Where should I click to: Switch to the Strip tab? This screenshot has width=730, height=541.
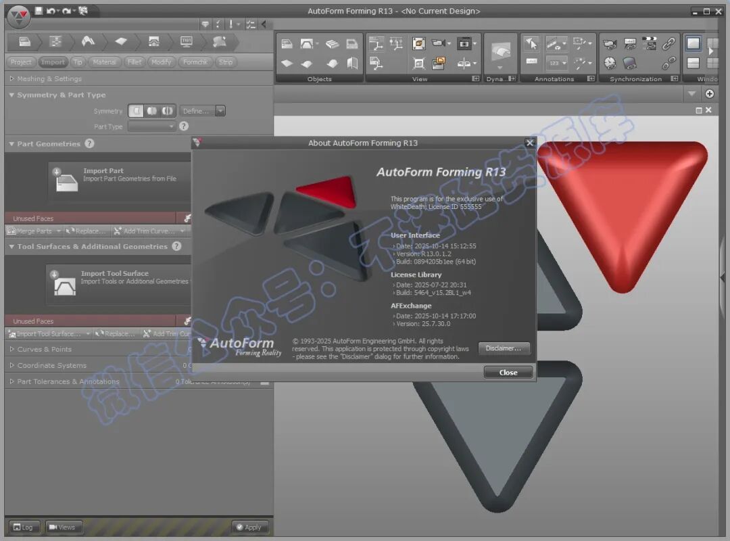[225, 62]
